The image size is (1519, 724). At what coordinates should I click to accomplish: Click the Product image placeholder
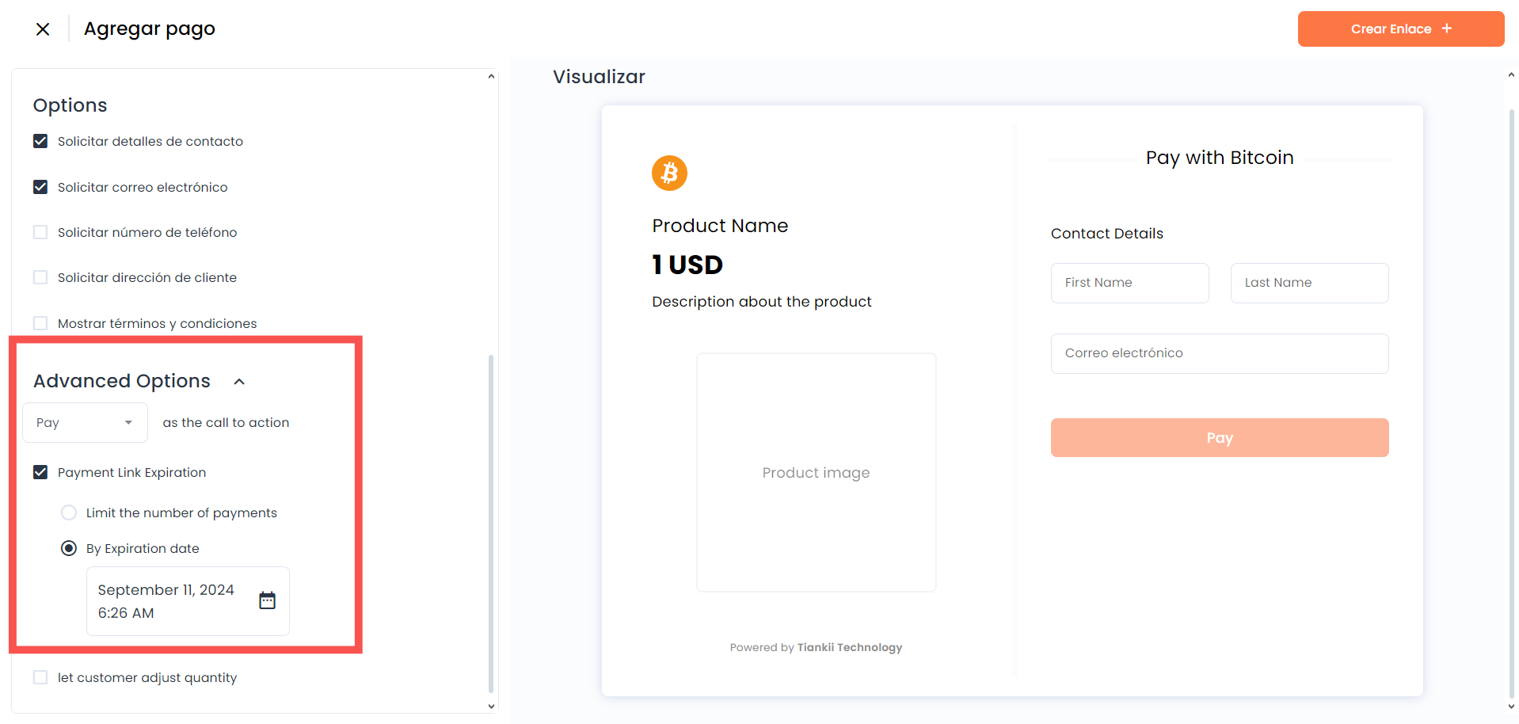(817, 473)
